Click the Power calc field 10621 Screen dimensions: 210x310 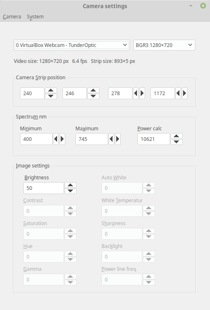(154, 139)
